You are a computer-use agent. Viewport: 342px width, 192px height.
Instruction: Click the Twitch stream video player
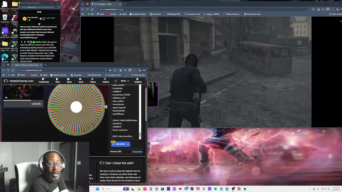(x=213, y=72)
